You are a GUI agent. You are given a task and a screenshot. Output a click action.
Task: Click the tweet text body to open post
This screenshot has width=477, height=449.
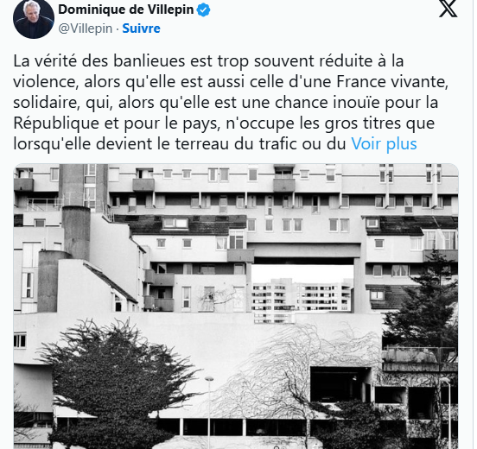[230, 102]
